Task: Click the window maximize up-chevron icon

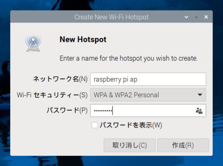Action: (x=196, y=17)
